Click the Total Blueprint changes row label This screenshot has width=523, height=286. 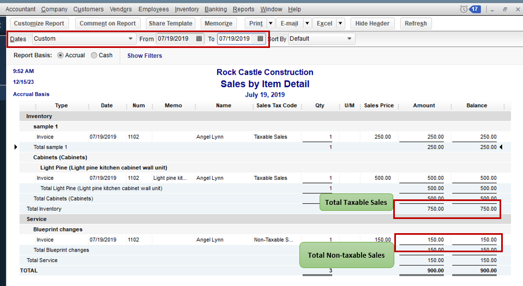62,250
